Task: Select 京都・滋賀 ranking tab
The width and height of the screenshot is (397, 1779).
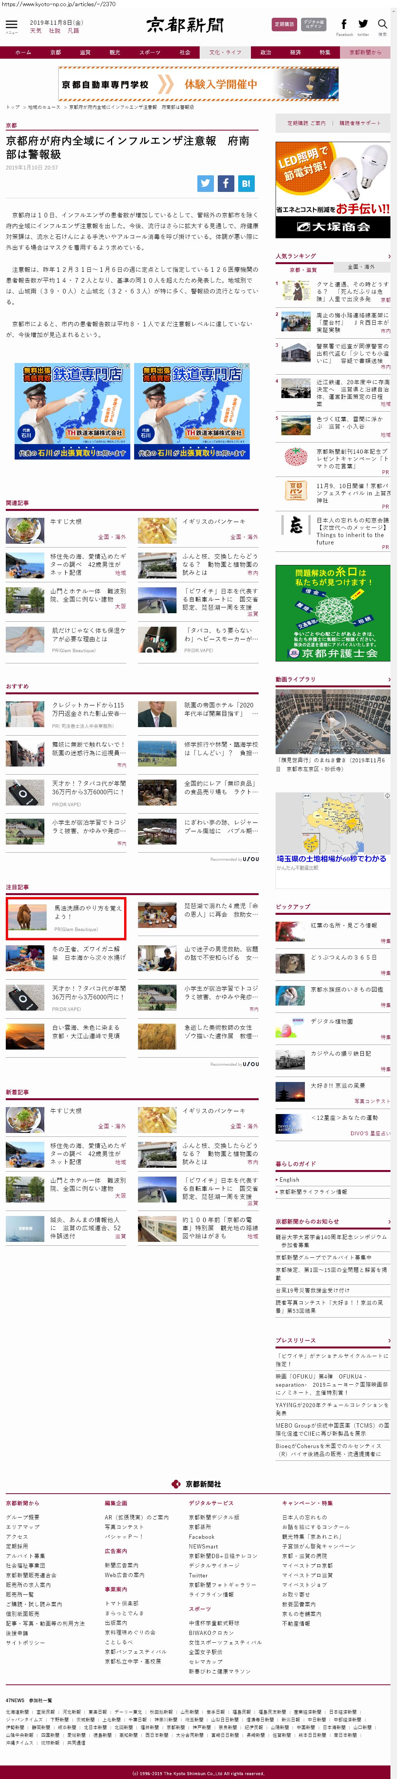Action: (303, 269)
